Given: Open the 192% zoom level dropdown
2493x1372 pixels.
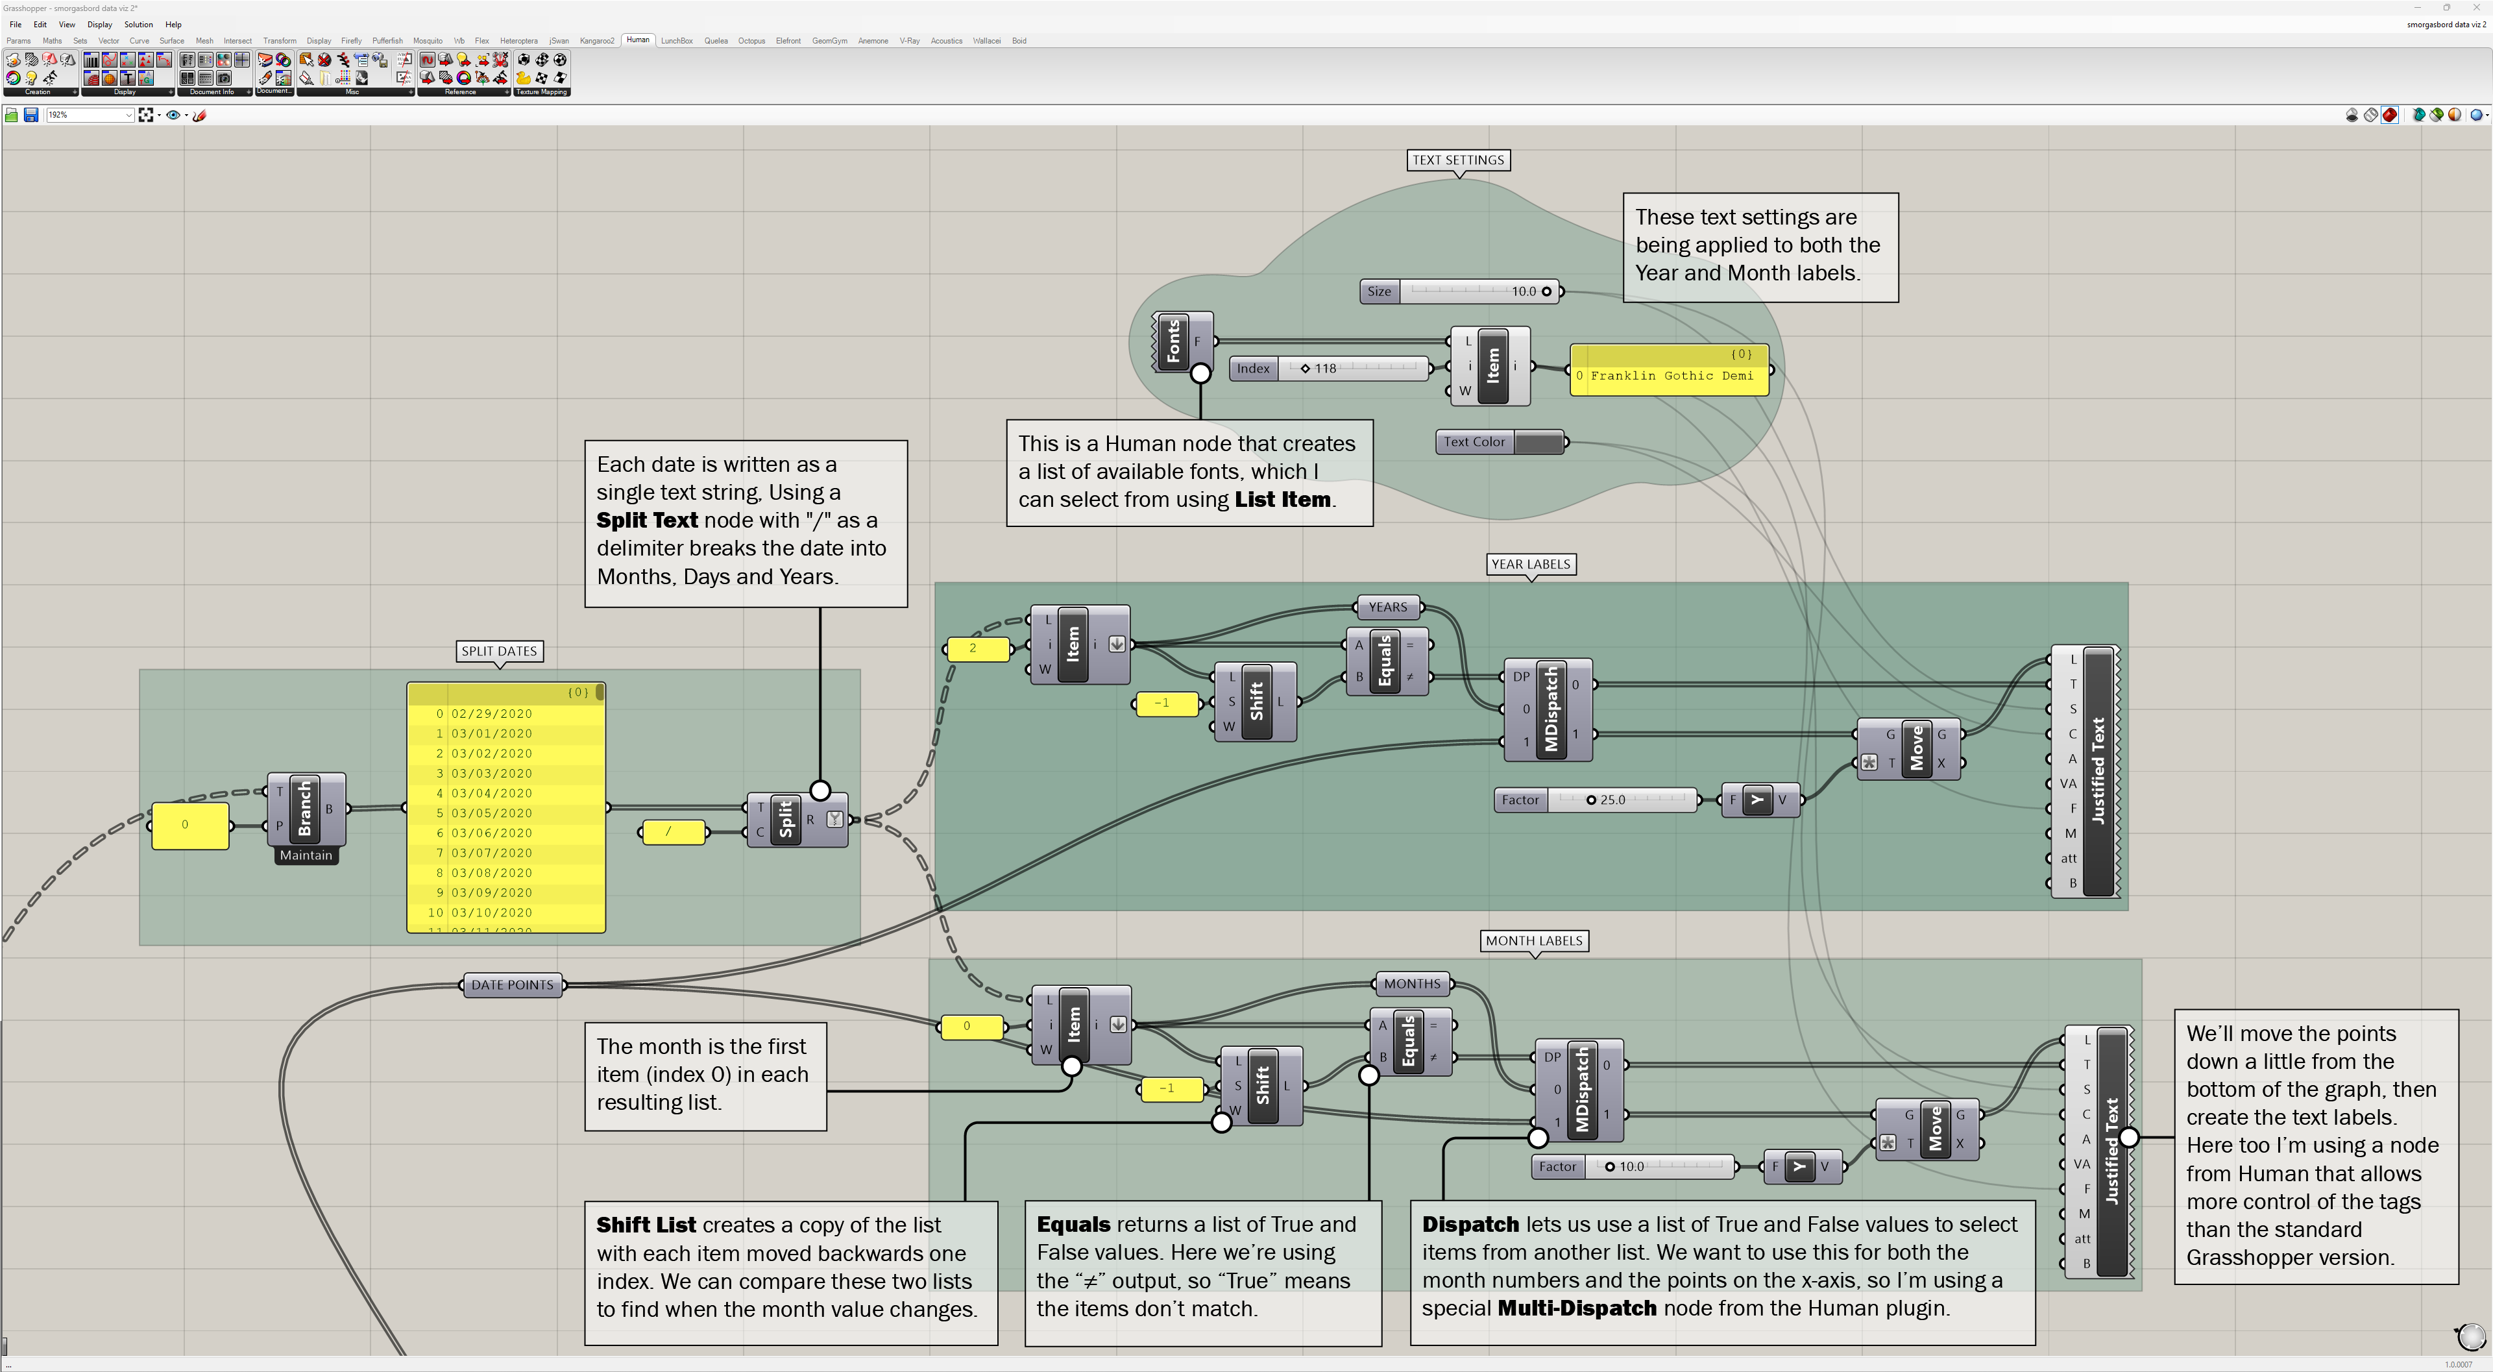Looking at the screenshot, I should tap(128, 116).
